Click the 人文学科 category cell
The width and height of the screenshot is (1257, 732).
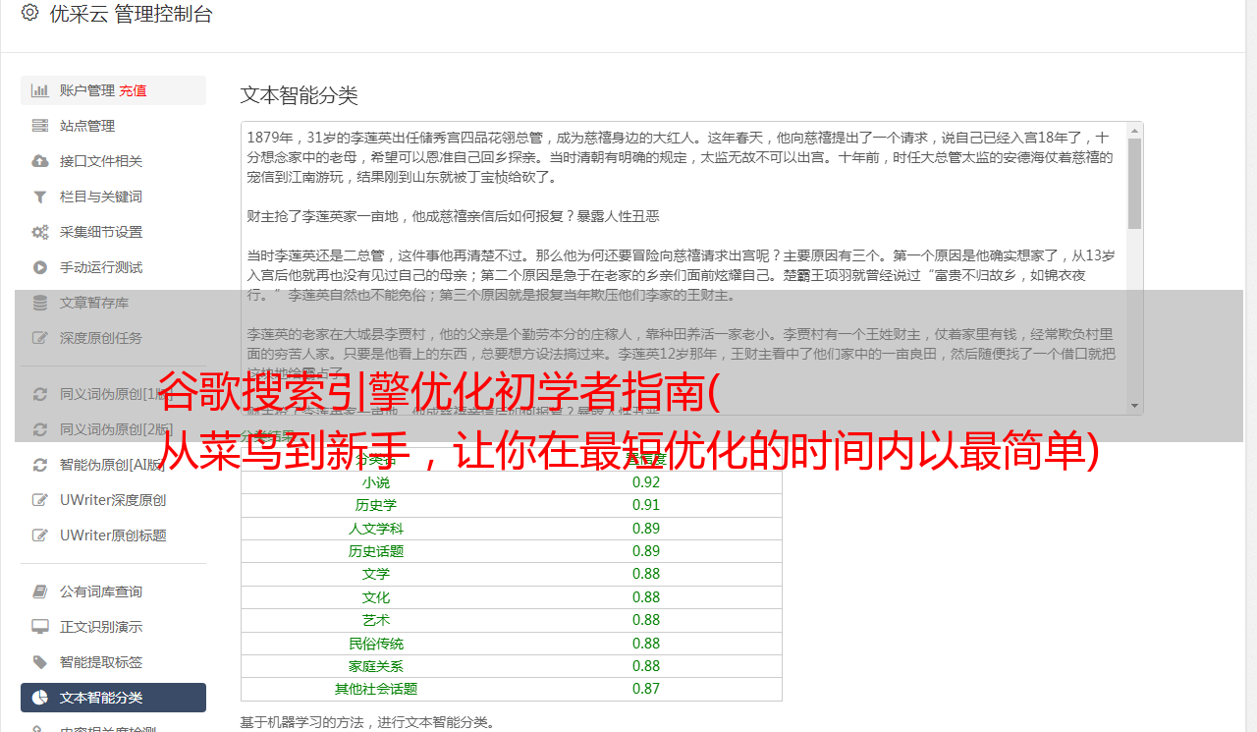pyautogui.click(x=376, y=529)
